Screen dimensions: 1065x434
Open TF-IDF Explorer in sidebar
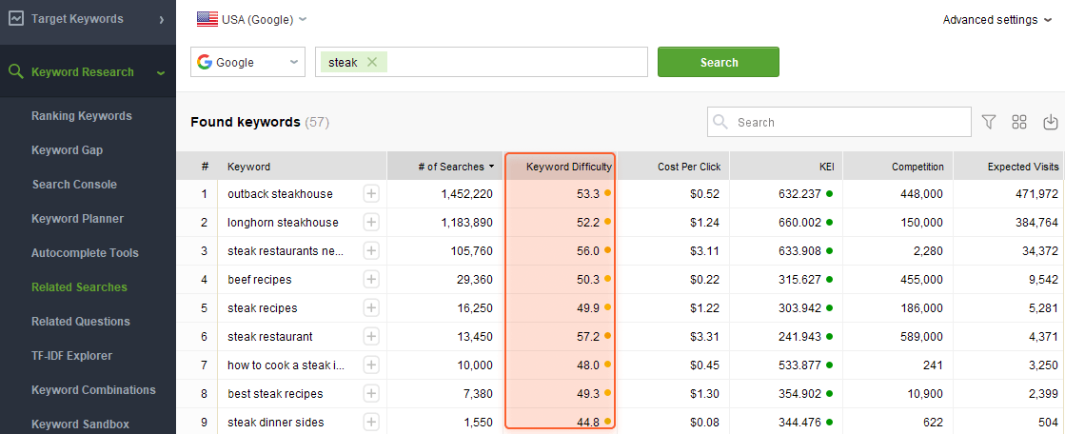(72, 355)
